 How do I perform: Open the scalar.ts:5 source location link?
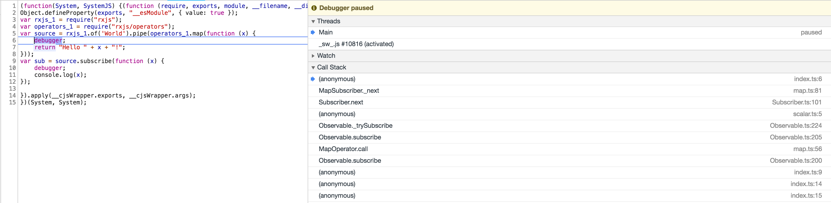coord(807,114)
